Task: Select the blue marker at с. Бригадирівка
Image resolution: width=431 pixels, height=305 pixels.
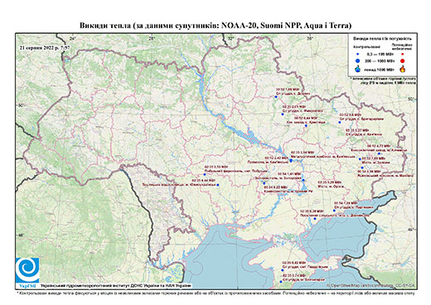Action: point(340,122)
